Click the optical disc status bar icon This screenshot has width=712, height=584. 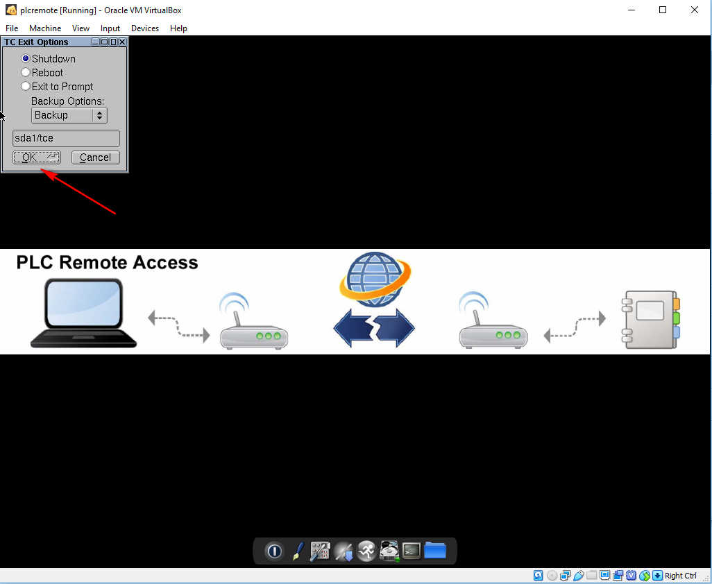tap(552, 576)
